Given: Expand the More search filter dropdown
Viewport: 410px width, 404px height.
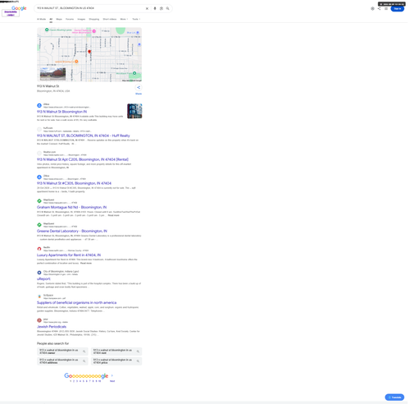Looking at the screenshot, I should point(124,19).
